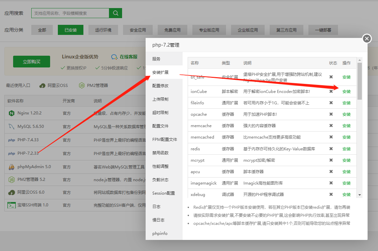Select the 安全应用 category filter
This screenshot has width=378, height=251.
(138, 30)
